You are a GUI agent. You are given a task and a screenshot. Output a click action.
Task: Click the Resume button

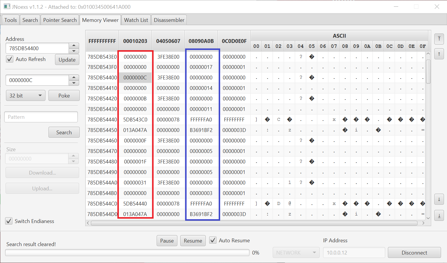[x=193, y=241]
